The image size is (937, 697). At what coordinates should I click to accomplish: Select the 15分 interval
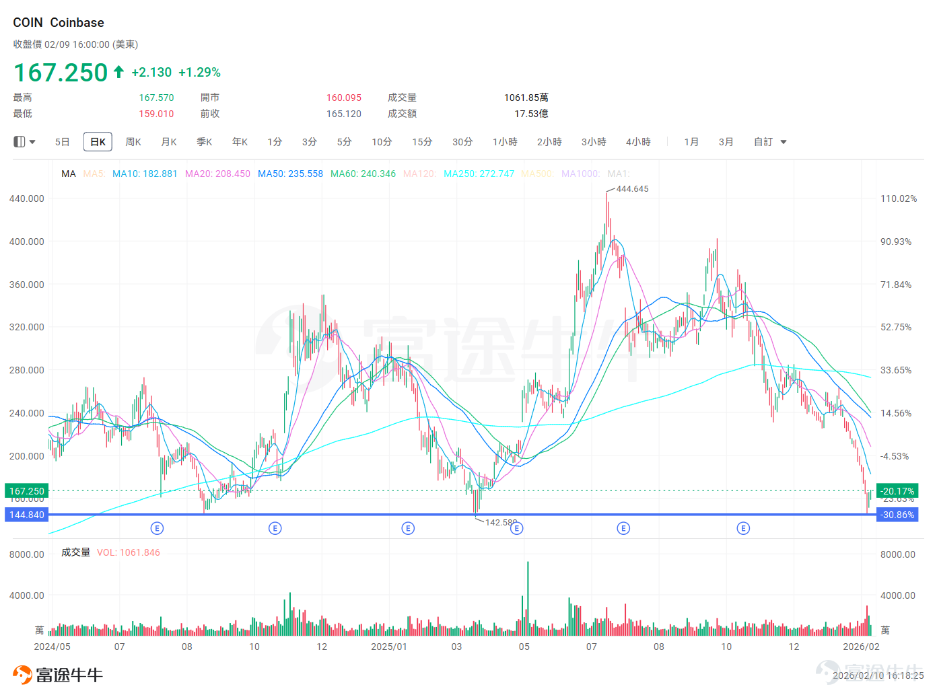coord(422,142)
